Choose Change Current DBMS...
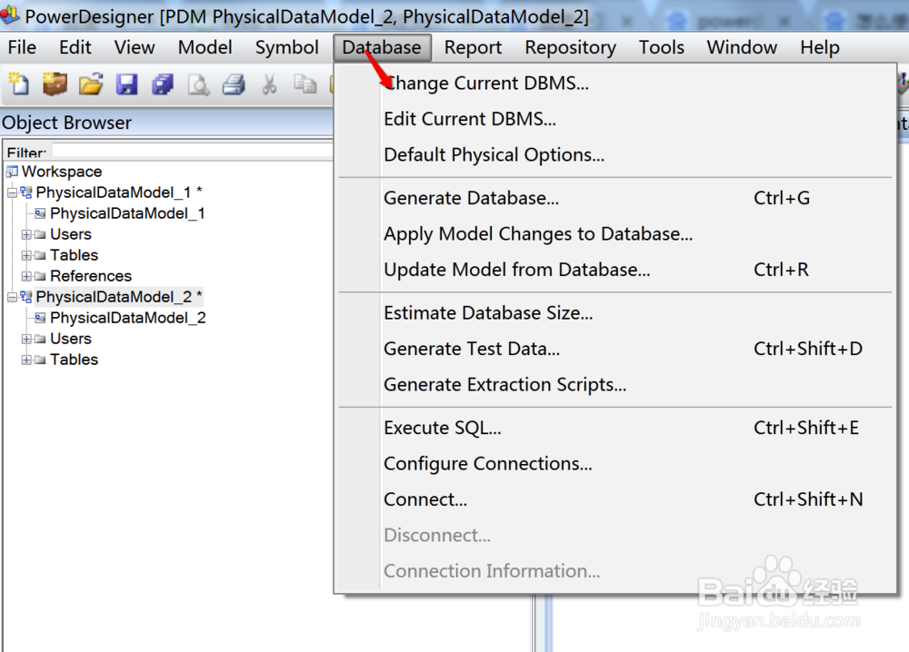 pos(615,84)
